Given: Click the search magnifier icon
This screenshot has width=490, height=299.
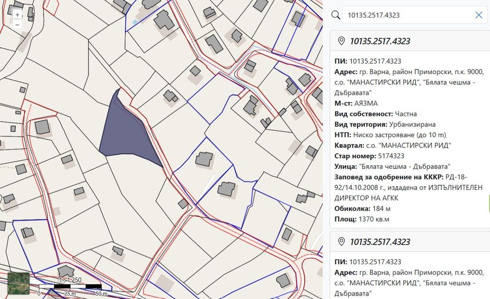Looking at the screenshot, I should click(x=336, y=15).
